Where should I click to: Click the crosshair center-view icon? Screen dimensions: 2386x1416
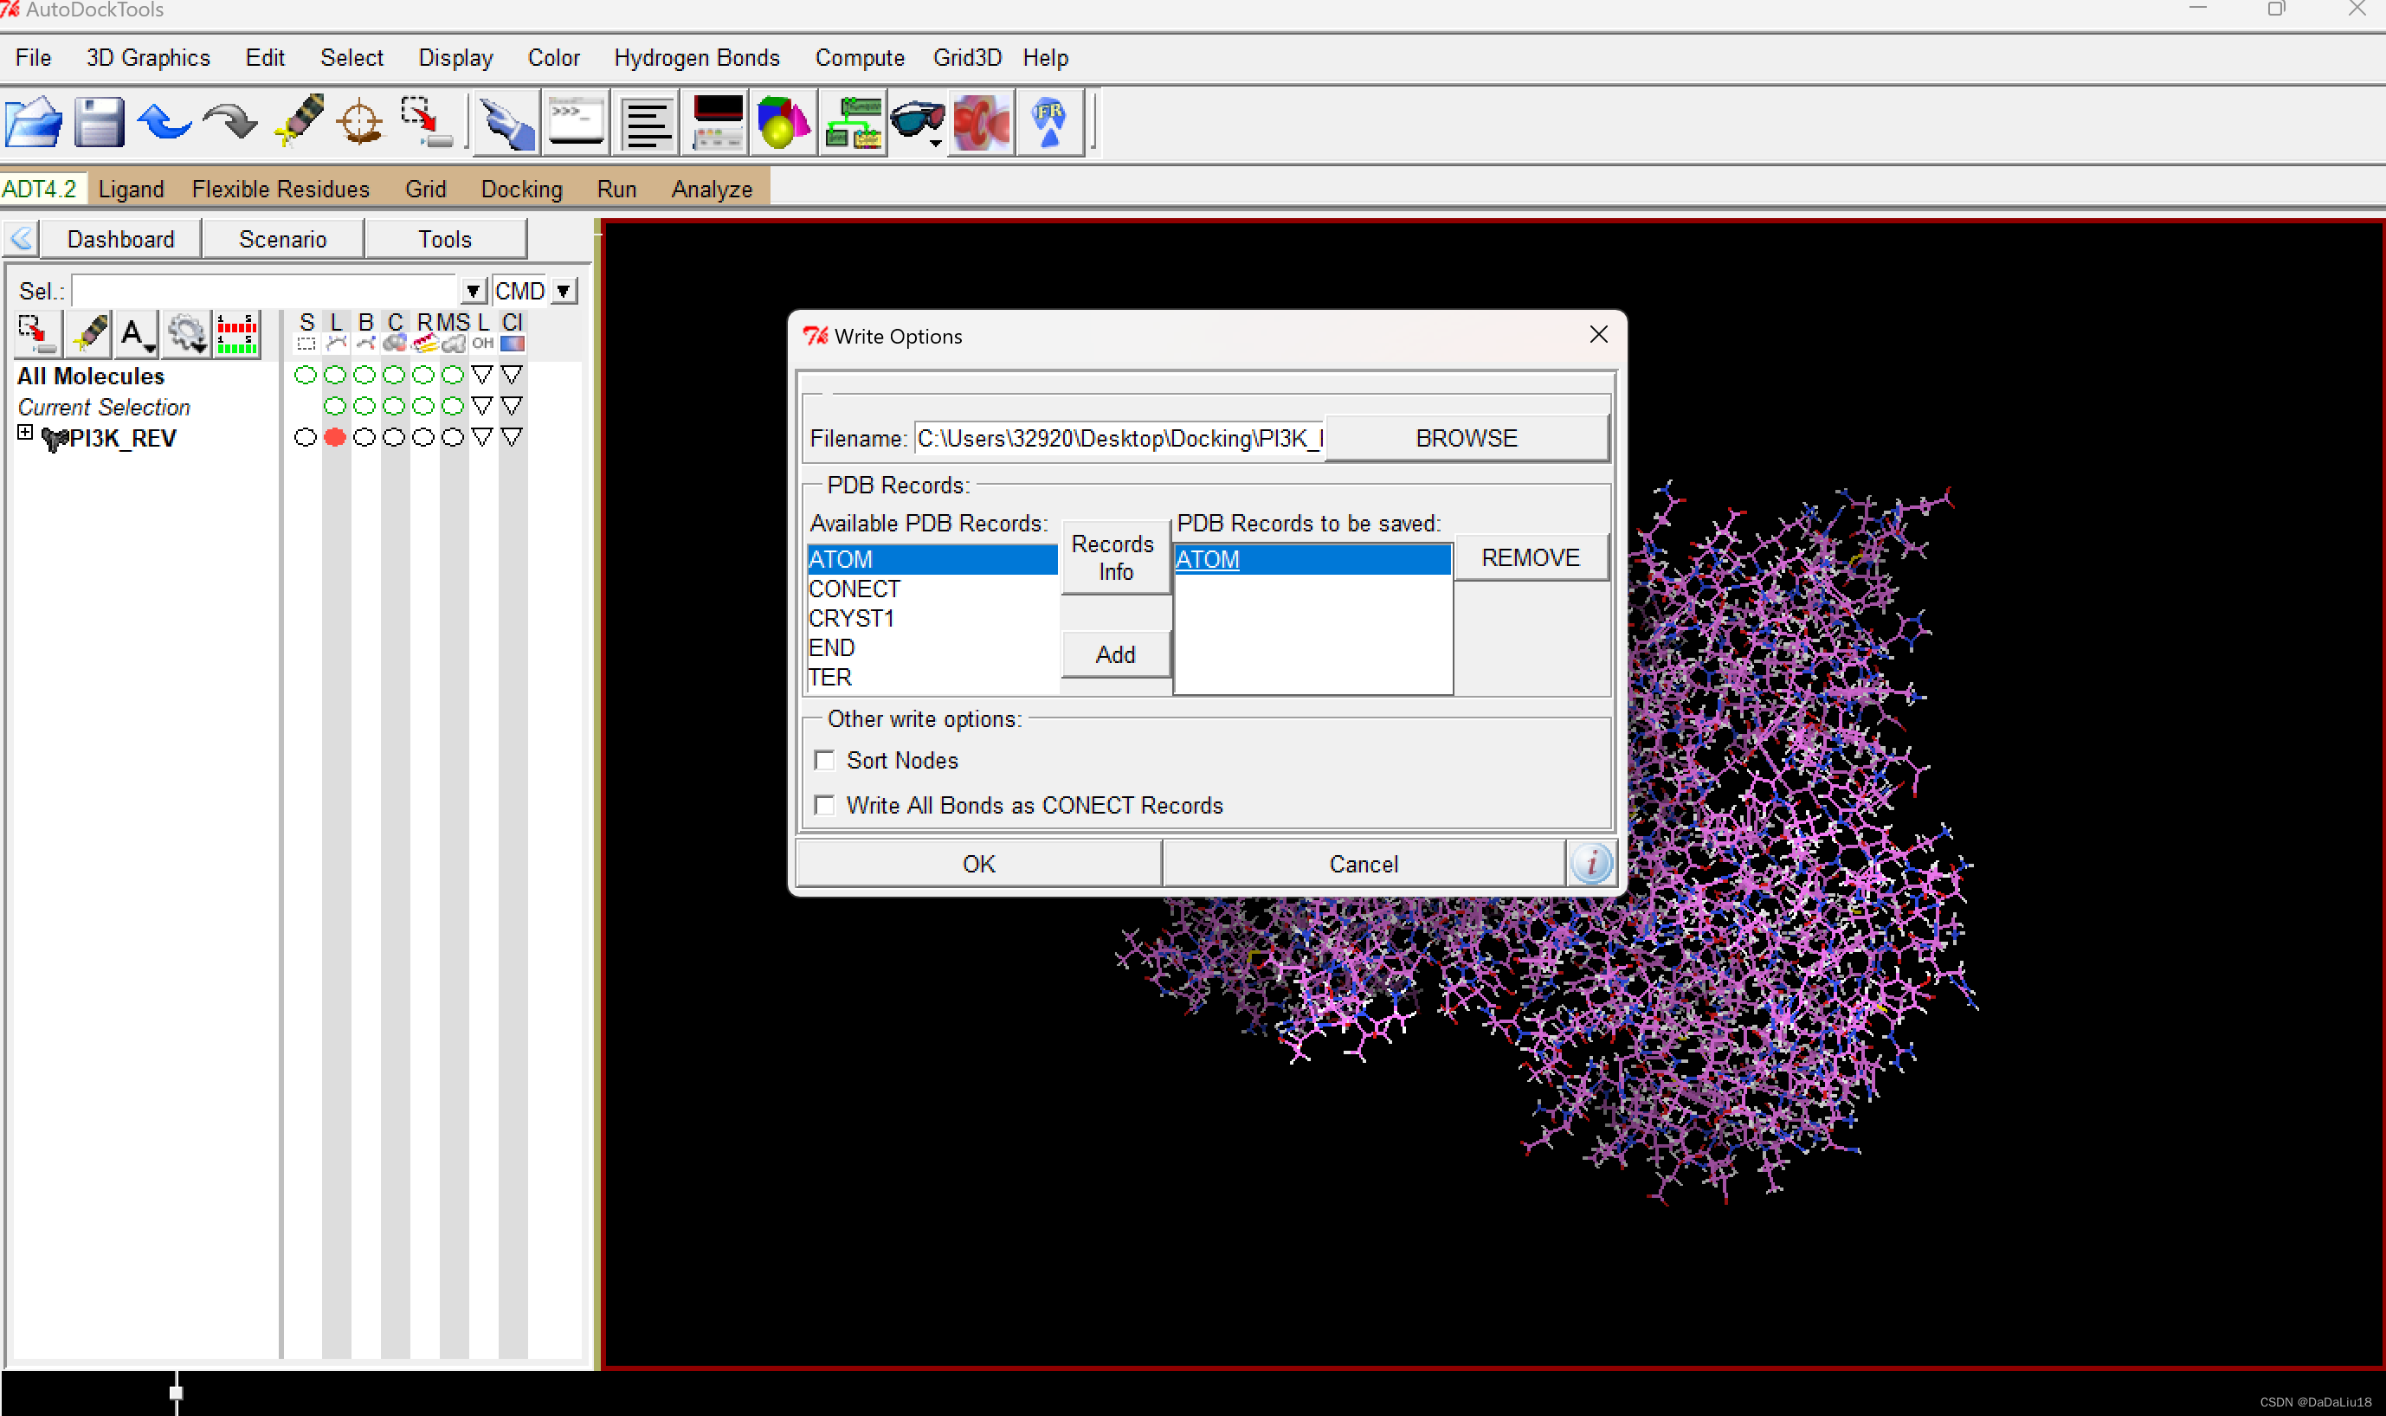361,122
